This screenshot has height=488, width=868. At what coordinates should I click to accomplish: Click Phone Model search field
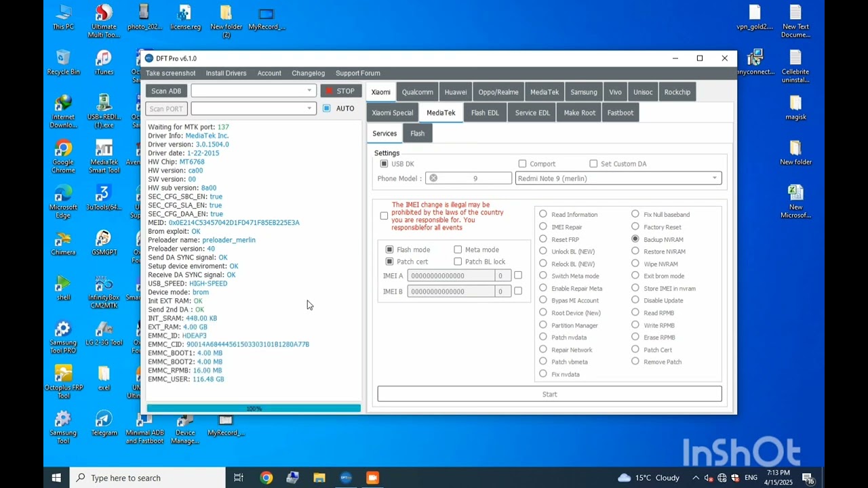click(x=468, y=178)
